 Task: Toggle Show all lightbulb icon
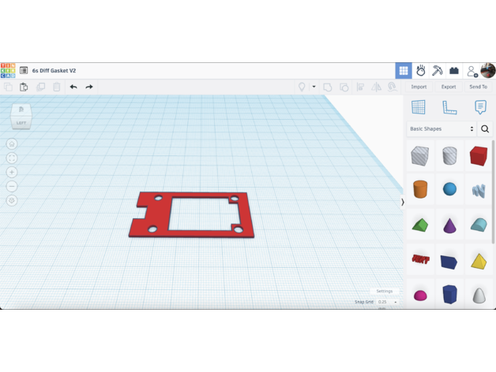tap(302, 87)
